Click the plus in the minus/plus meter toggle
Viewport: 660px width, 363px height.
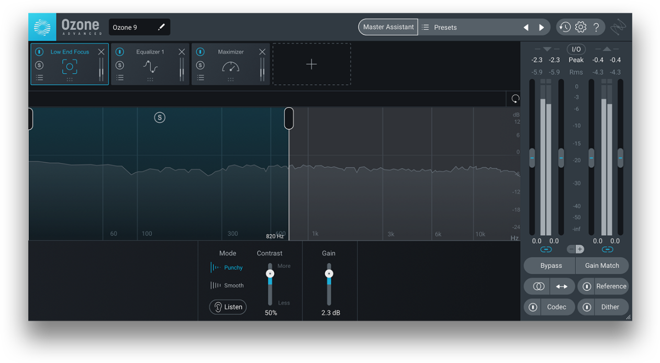(x=580, y=249)
